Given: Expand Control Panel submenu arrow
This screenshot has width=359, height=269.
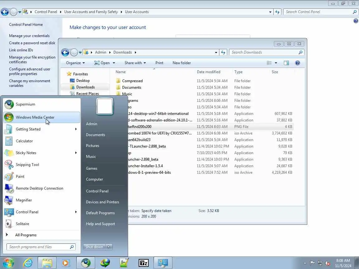Looking at the screenshot, I should [x=76, y=212].
